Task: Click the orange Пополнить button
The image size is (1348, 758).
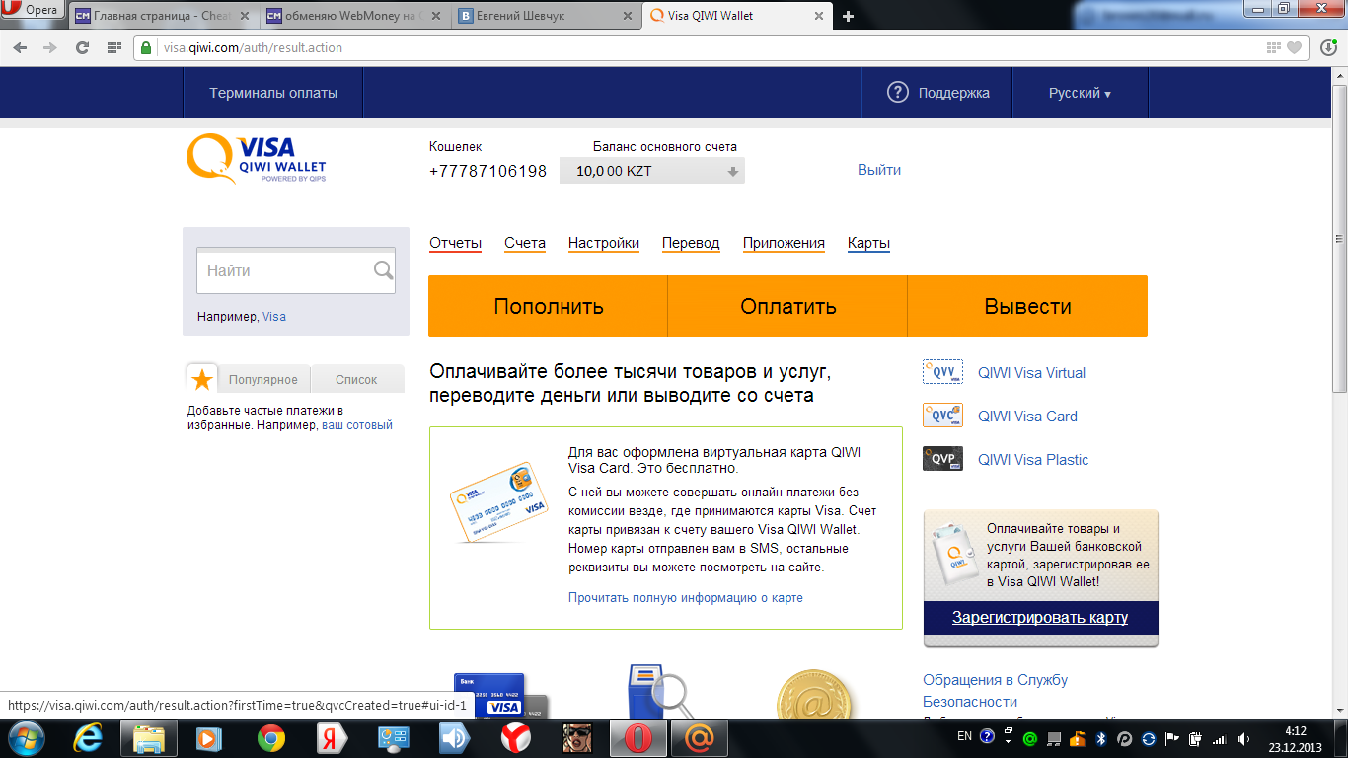Action: click(548, 306)
